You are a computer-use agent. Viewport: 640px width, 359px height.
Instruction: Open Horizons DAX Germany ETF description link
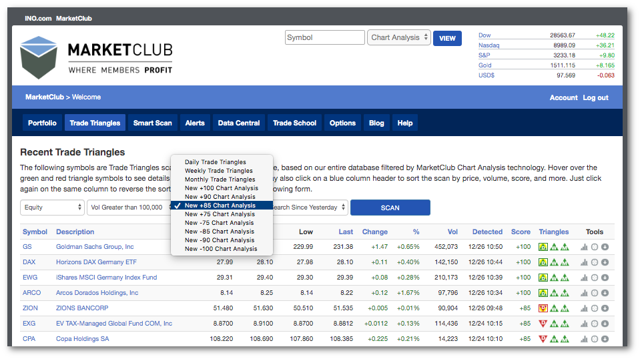[96, 262]
